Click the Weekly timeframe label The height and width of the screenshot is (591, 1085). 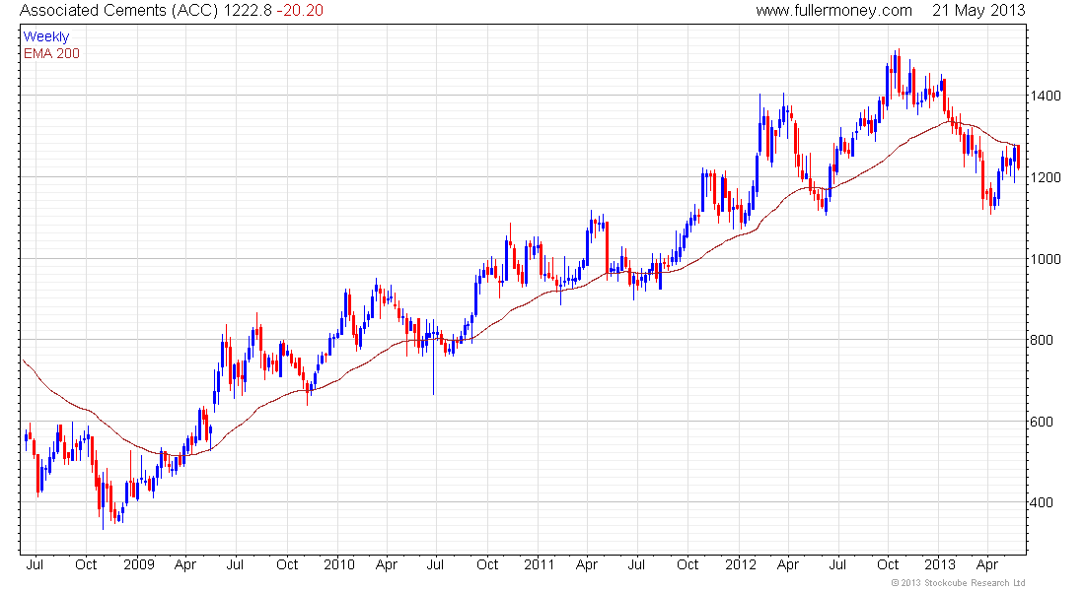(x=46, y=36)
